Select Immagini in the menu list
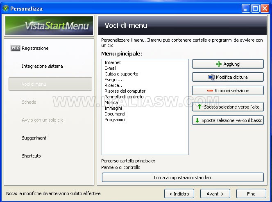This screenshot has height=202, width=272. click(113, 108)
